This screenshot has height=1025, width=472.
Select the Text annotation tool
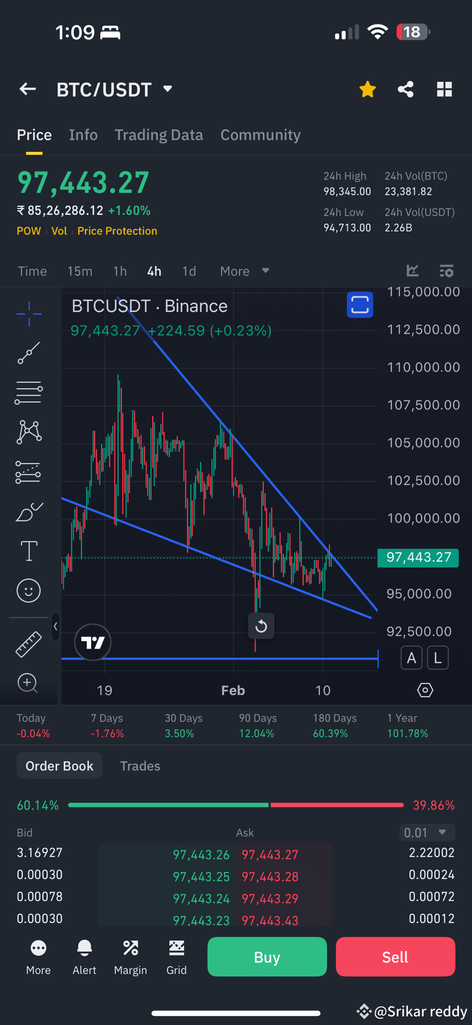[29, 551]
